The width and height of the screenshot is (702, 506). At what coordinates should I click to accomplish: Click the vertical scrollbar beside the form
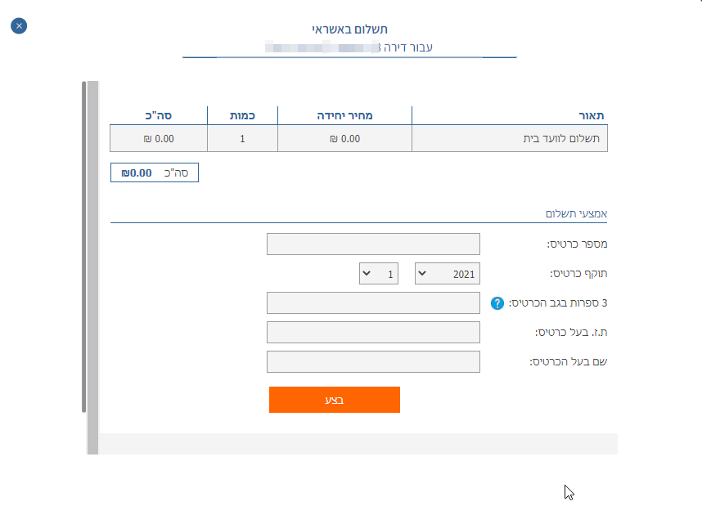[83, 245]
